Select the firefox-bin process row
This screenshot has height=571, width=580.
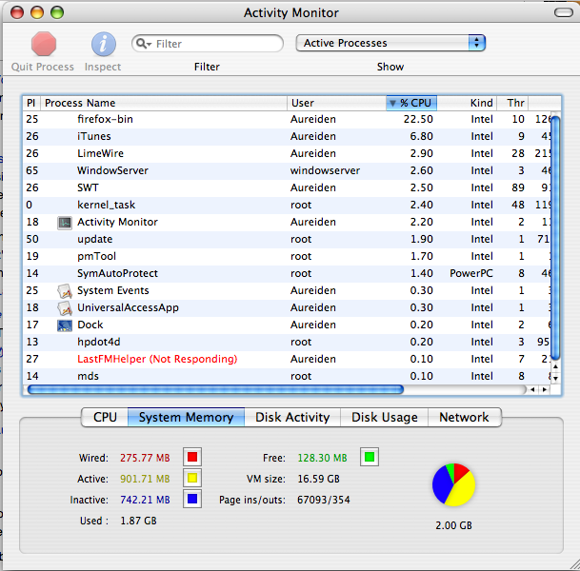287,119
